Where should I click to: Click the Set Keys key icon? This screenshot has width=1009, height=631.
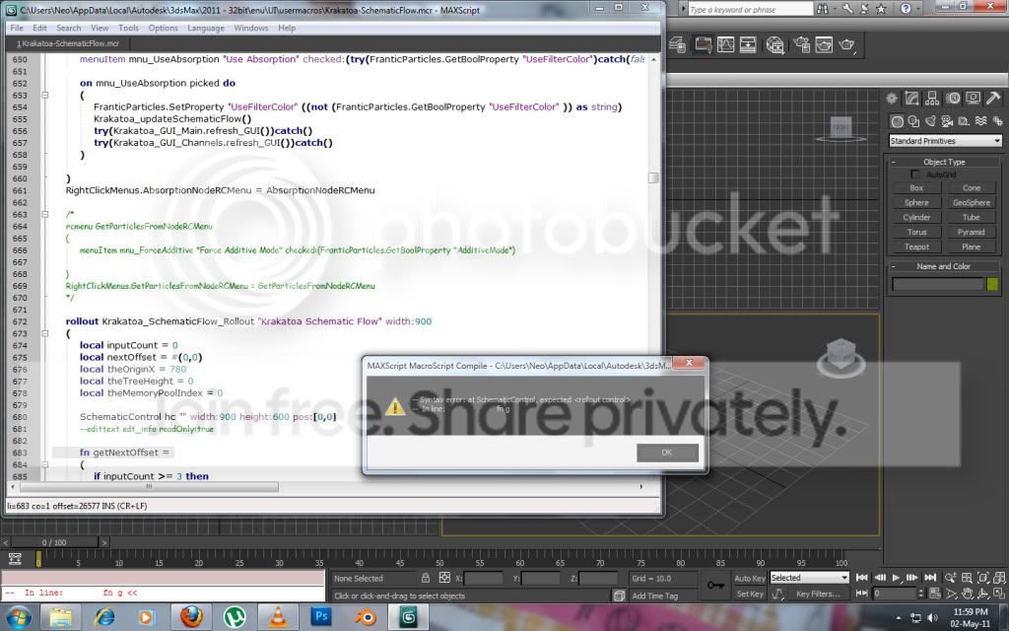click(x=713, y=586)
